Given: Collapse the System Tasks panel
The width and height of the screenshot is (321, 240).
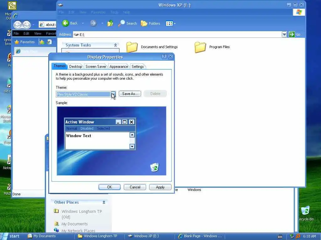Looking at the screenshot, I should 115,45.
